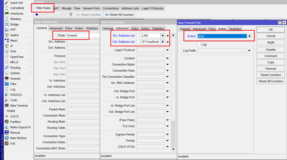Toggle the Src. Address List negate checkbox
The image size is (287, 160).
pyautogui.click(x=138, y=36)
